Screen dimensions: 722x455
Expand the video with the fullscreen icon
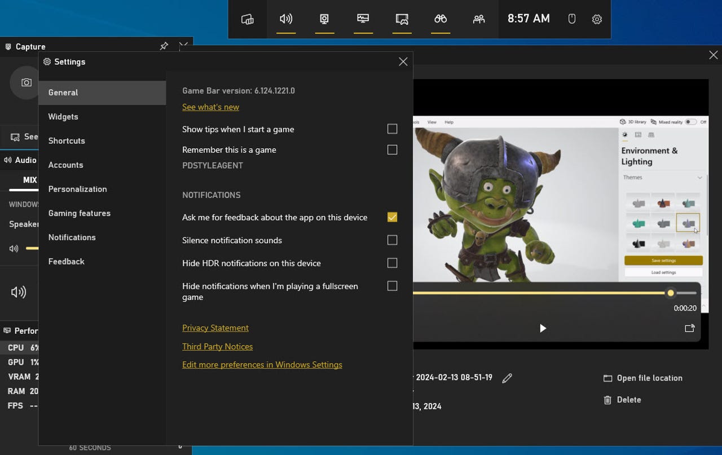[689, 328]
